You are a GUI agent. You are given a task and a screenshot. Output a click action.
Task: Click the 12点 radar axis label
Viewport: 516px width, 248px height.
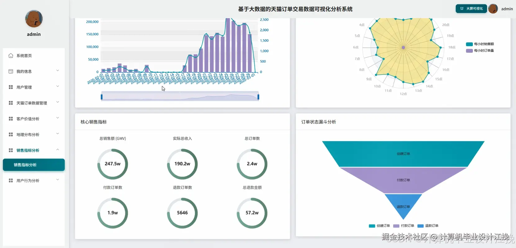click(x=403, y=94)
